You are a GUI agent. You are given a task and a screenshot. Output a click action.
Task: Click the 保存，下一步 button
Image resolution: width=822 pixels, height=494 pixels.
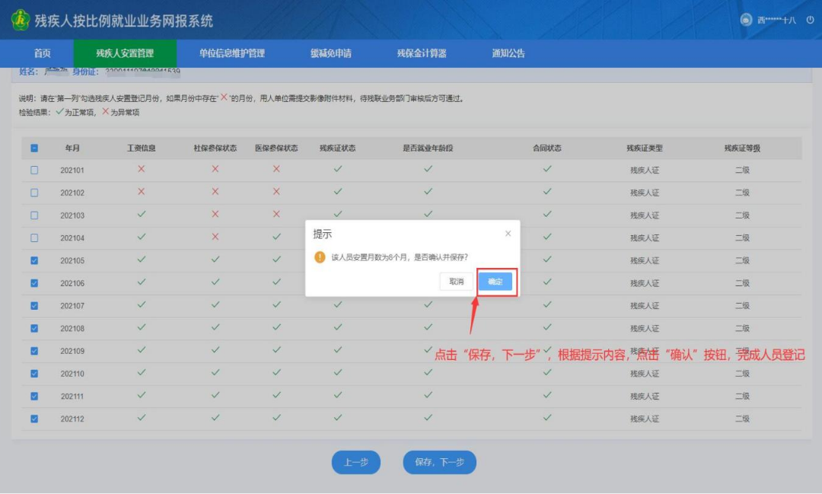(439, 462)
